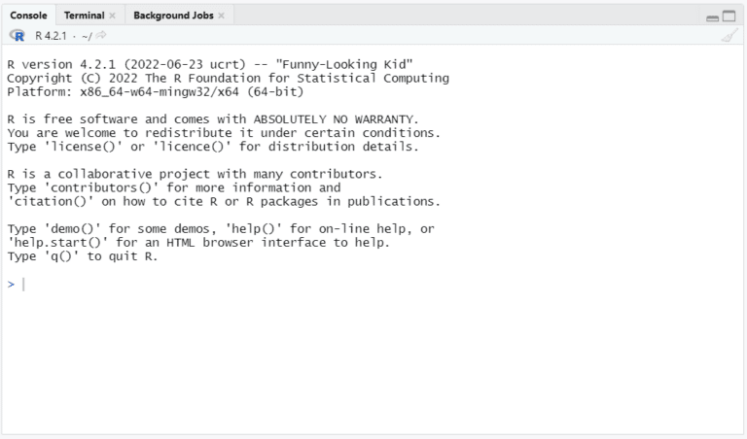Minimize the console pane
Image resolution: width=747 pixels, height=439 pixels.
tap(713, 17)
